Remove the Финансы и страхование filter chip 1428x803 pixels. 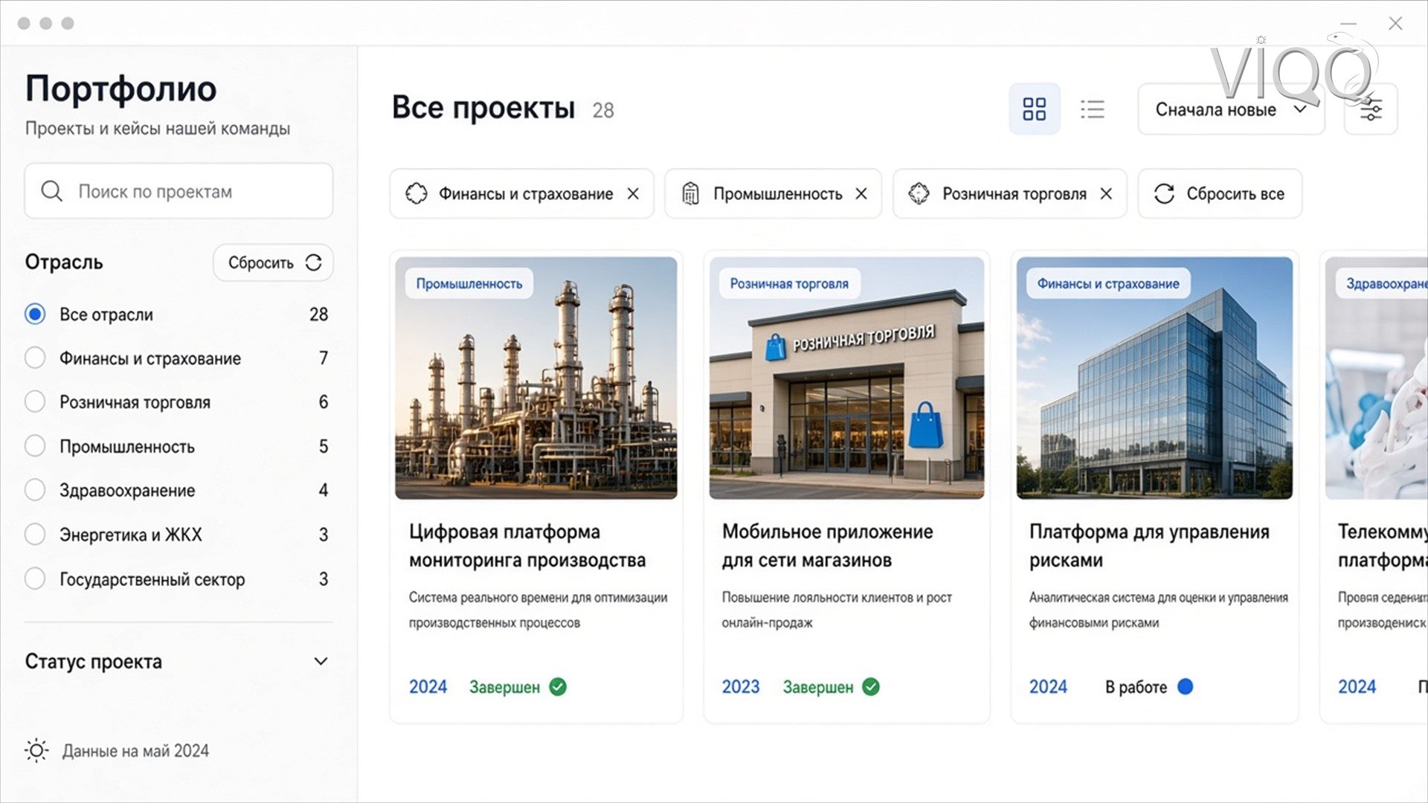(x=633, y=193)
